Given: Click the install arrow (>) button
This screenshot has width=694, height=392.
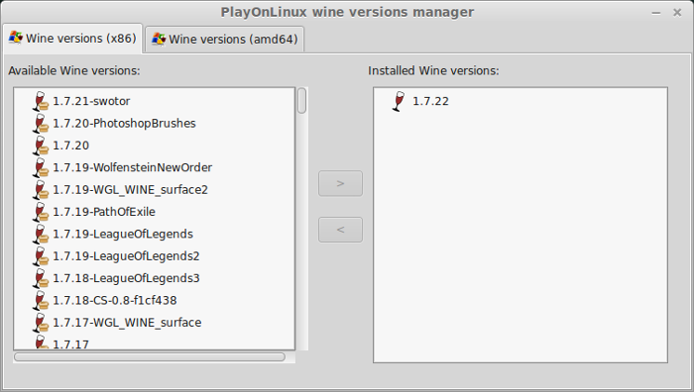Looking at the screenshot, I should coord(340,183).
